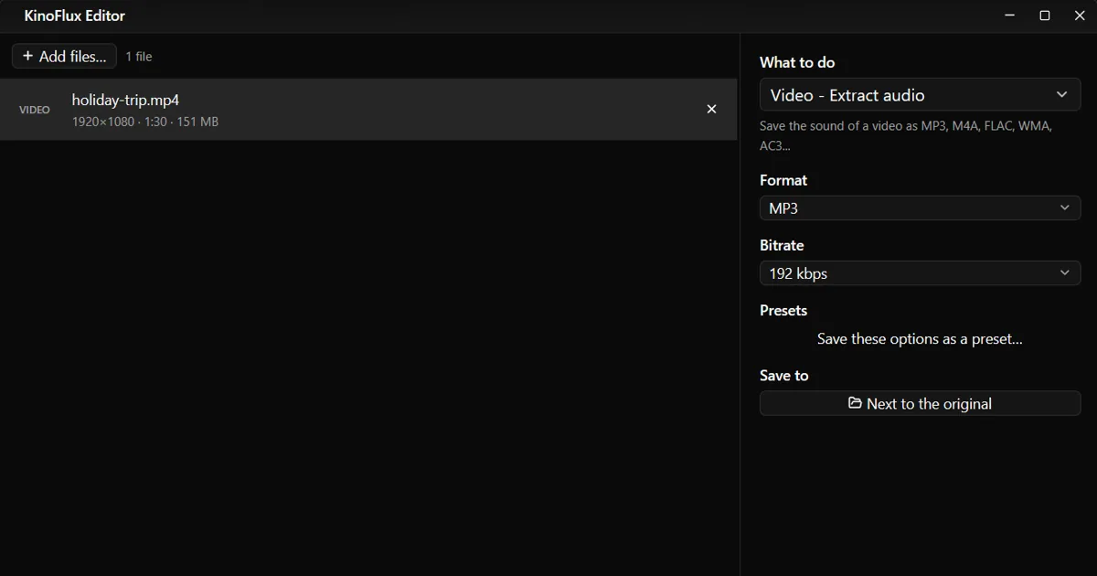Image resolution: width=1097 pixels, height=576 pixels.
Task: Click the folder icon in Save to button
Action: (x=855, y=403)
